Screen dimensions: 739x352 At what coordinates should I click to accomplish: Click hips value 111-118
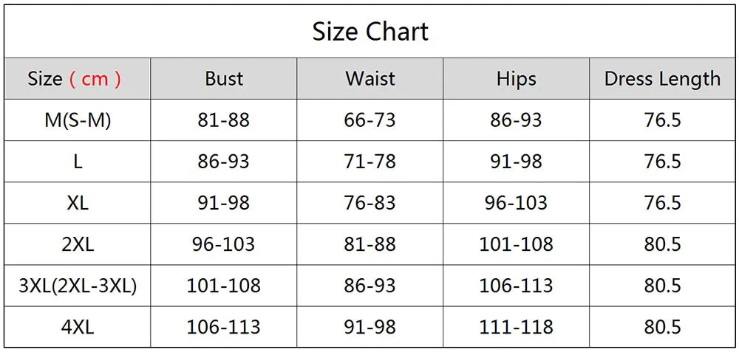(x=516, y=327)
